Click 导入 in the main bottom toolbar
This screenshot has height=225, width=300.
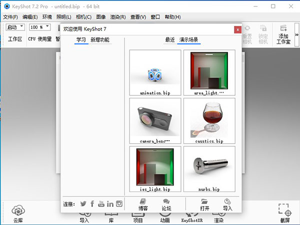(x=84, y=218)
